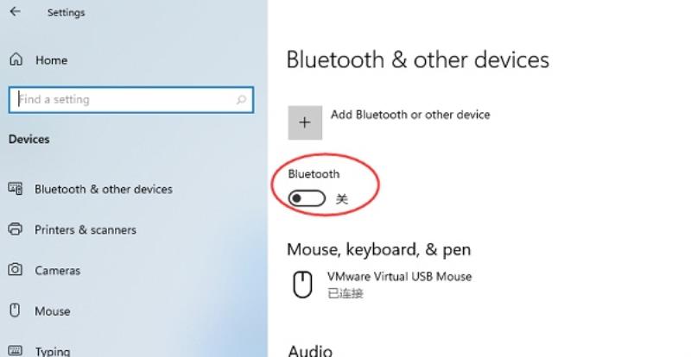Click the Mouse icon in sidebar

[16, 310]
